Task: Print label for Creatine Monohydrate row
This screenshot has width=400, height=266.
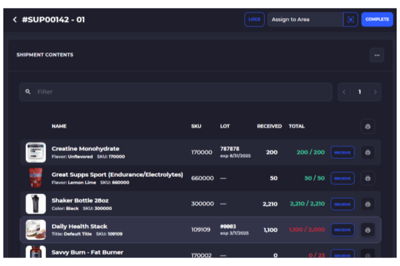Action: click(x=367, y=152)
